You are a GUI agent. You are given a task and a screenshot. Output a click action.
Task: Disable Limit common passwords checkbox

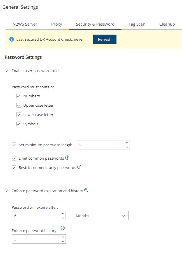click(x=14, y=158)
